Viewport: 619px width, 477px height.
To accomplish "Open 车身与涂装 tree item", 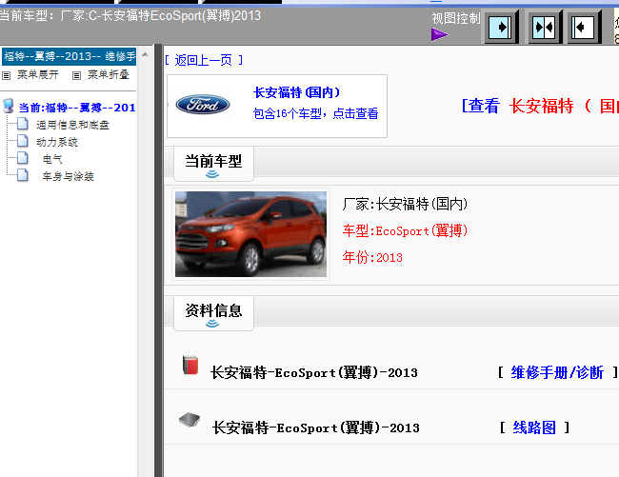I will (x=69, y=176).
